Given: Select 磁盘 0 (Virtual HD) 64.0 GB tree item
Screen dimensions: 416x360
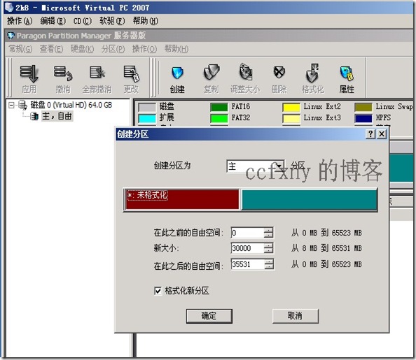Looking at the screenshot, I should 71,105.
